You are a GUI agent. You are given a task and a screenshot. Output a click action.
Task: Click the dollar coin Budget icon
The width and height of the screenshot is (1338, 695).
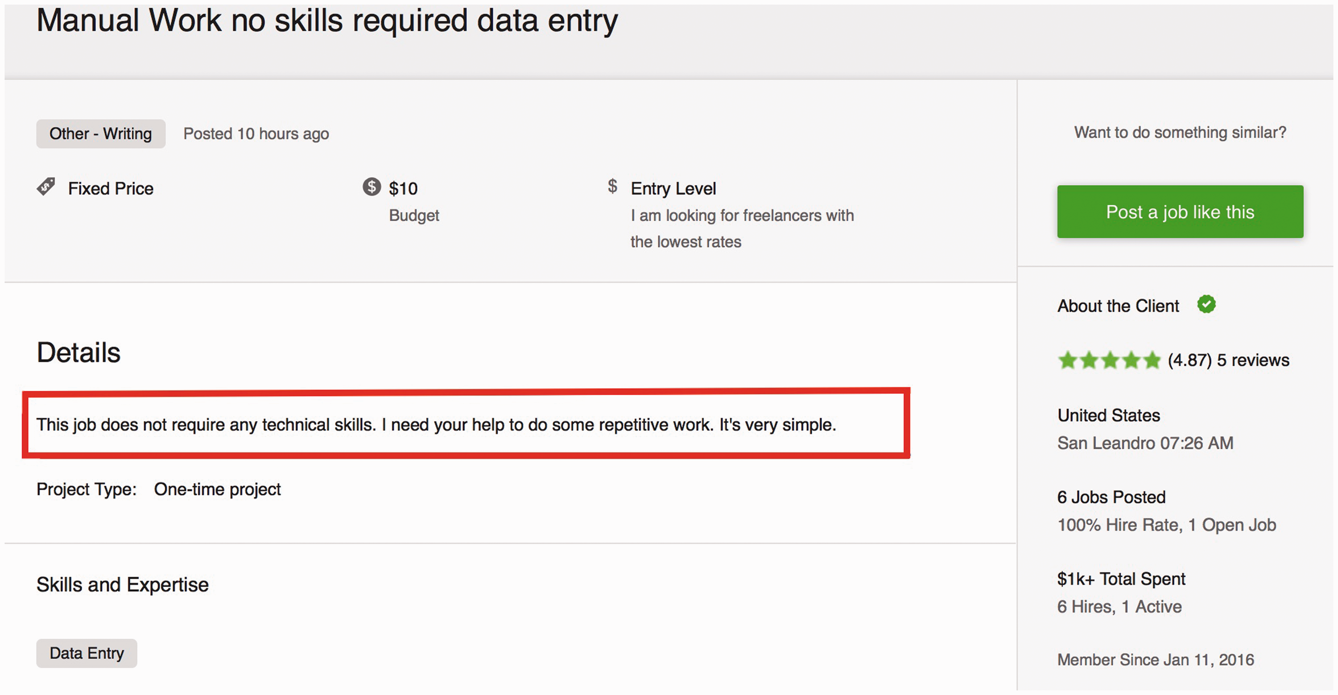coord(372,187)
